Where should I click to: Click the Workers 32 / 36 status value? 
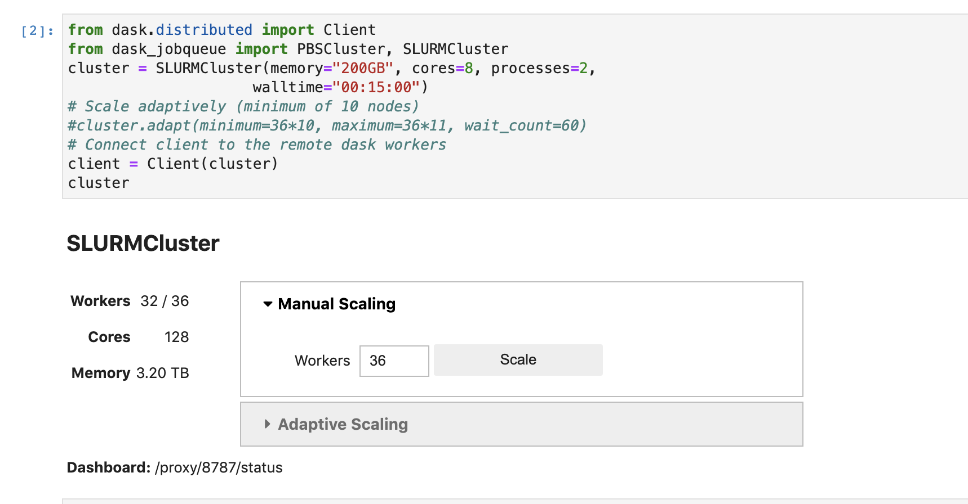(165, 301)
